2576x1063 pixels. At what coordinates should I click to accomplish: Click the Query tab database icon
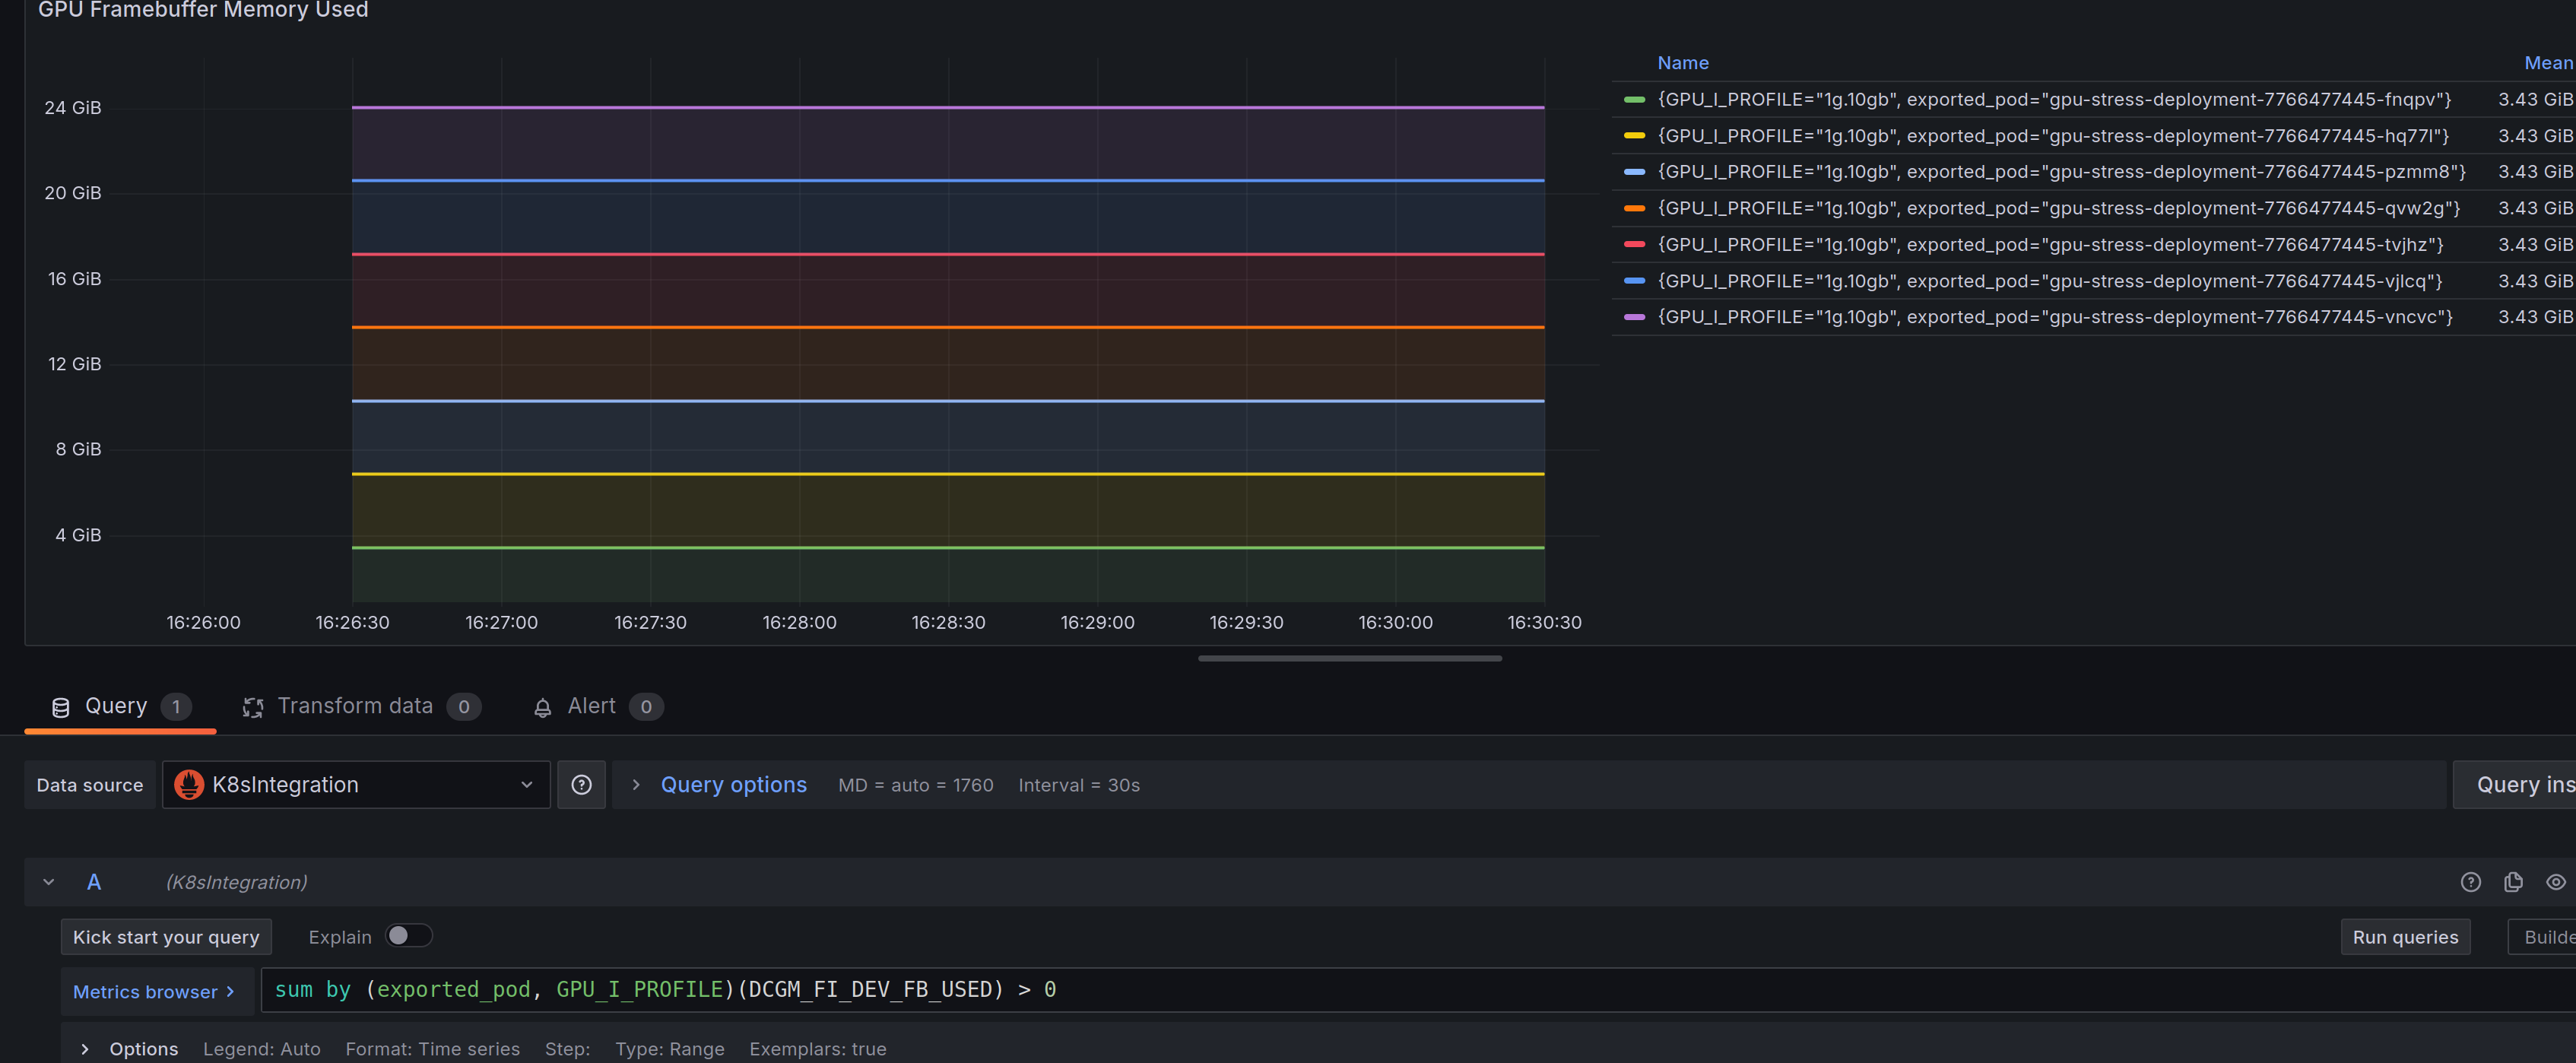(x=61, y=707)
